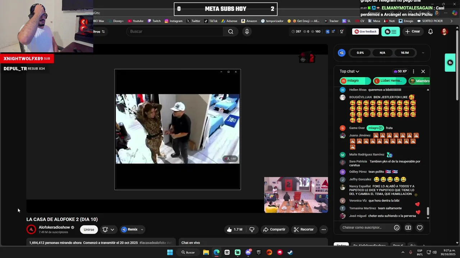Open Steam from taskbar
The width and height of the screenshot is (460, 258).
[290, 252]
